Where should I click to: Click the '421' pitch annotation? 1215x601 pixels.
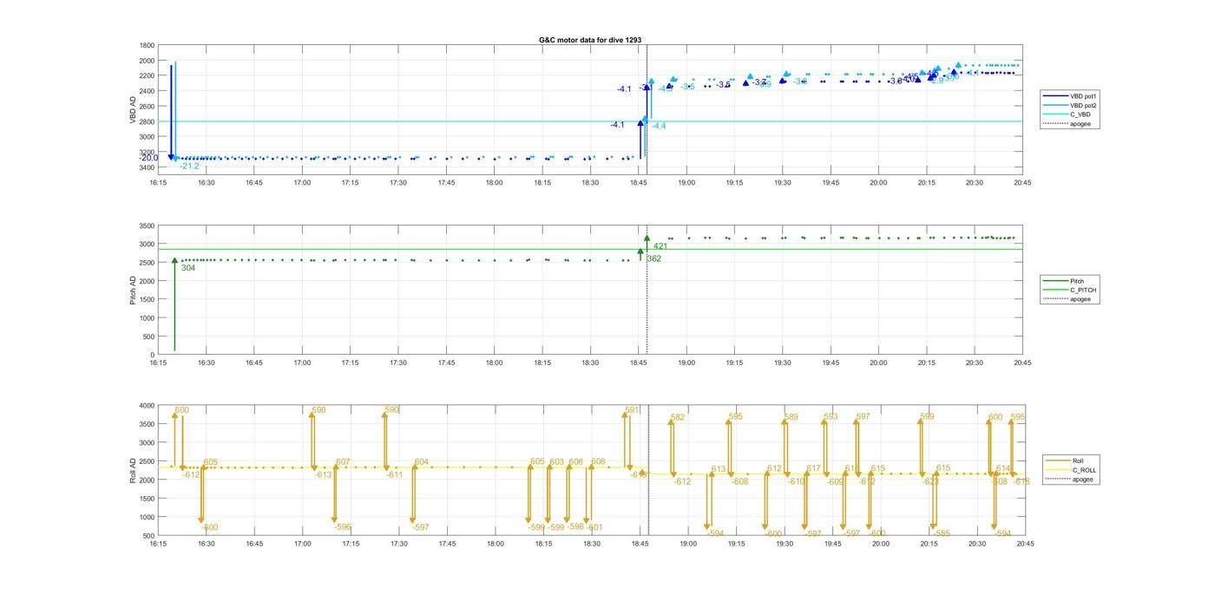(660, 246)
